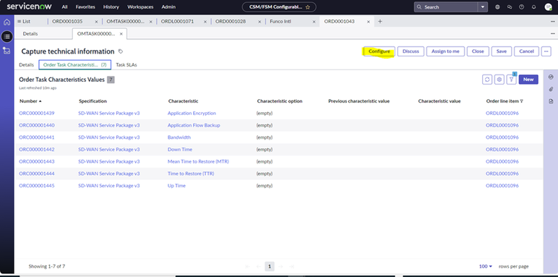Open the CSM/FSM Configurable workspace title pill
558x277 pixels.
pos(279,7)
